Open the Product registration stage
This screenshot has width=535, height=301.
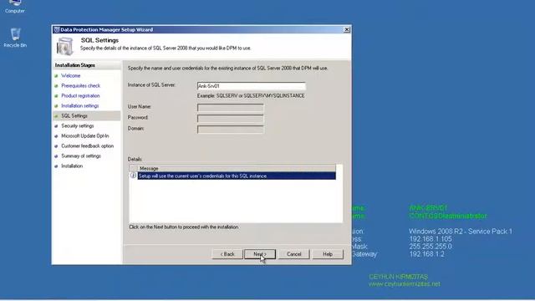(x=80, y=96)
